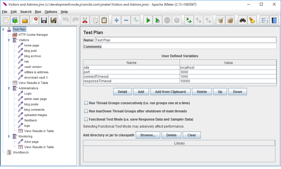Image resolution: width=281 pixels, height=169 pixels.
Task: Select the home page sampler
Action: click(x=32, y=46)
